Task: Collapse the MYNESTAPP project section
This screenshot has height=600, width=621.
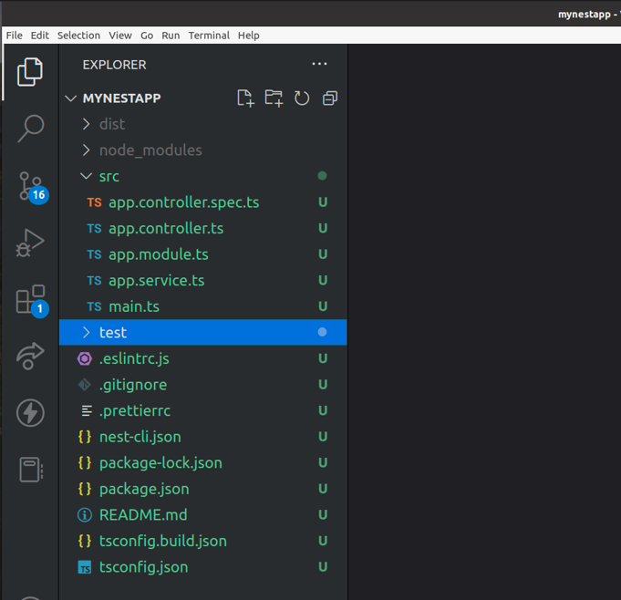Action: coord(120,98)
